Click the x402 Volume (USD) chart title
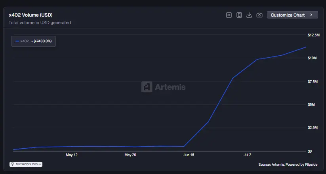 point(31,15)
